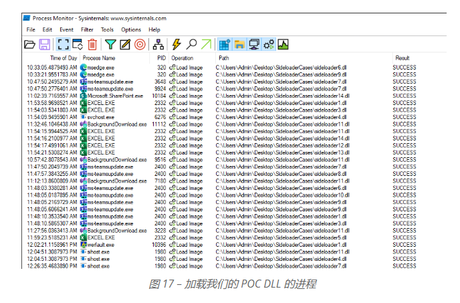Click PID 10184 cell
This screenshot has width=460, height=303.
click(159, 96)
